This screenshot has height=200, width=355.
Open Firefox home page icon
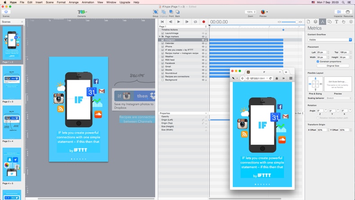[277, 78]
